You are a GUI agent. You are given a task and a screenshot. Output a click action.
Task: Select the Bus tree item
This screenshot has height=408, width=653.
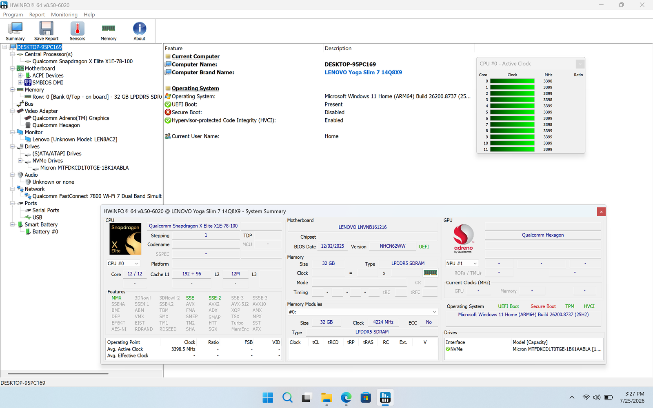coord(29,104)
